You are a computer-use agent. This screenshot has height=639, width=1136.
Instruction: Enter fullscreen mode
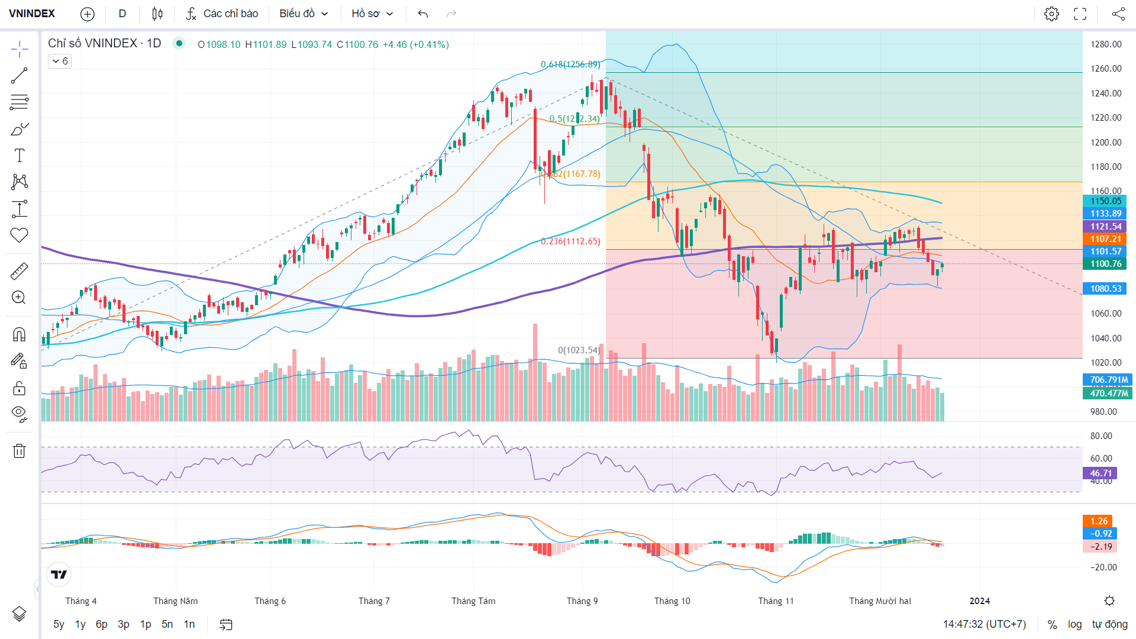click(x=1080, y=14)
